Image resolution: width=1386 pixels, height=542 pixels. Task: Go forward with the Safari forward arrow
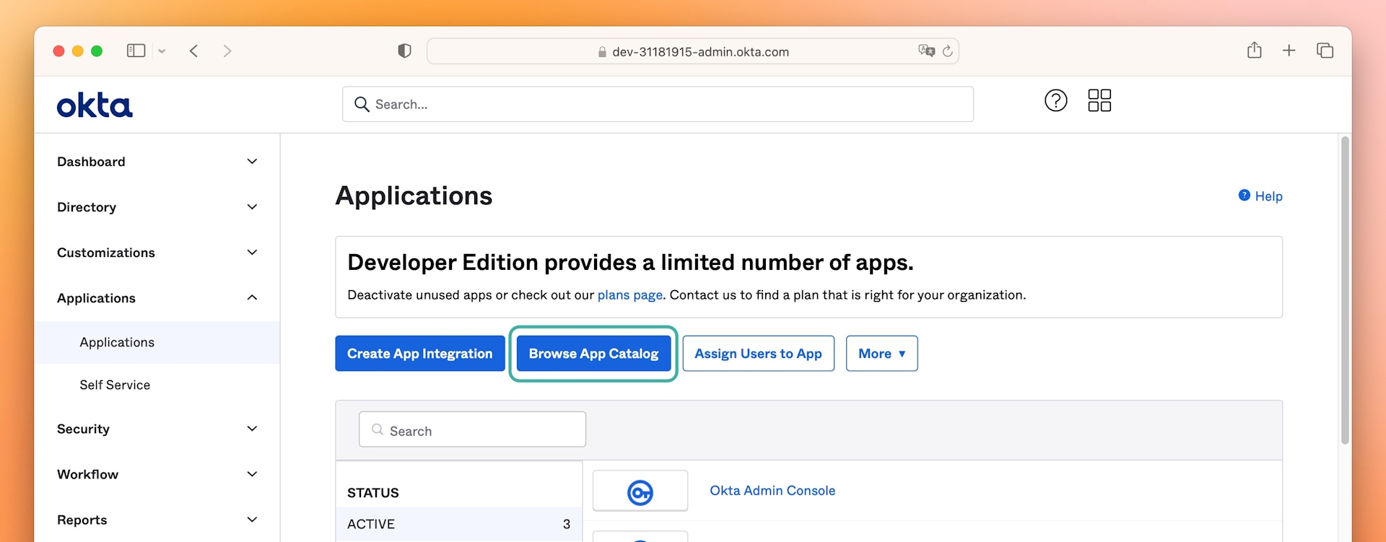point(227,51)
